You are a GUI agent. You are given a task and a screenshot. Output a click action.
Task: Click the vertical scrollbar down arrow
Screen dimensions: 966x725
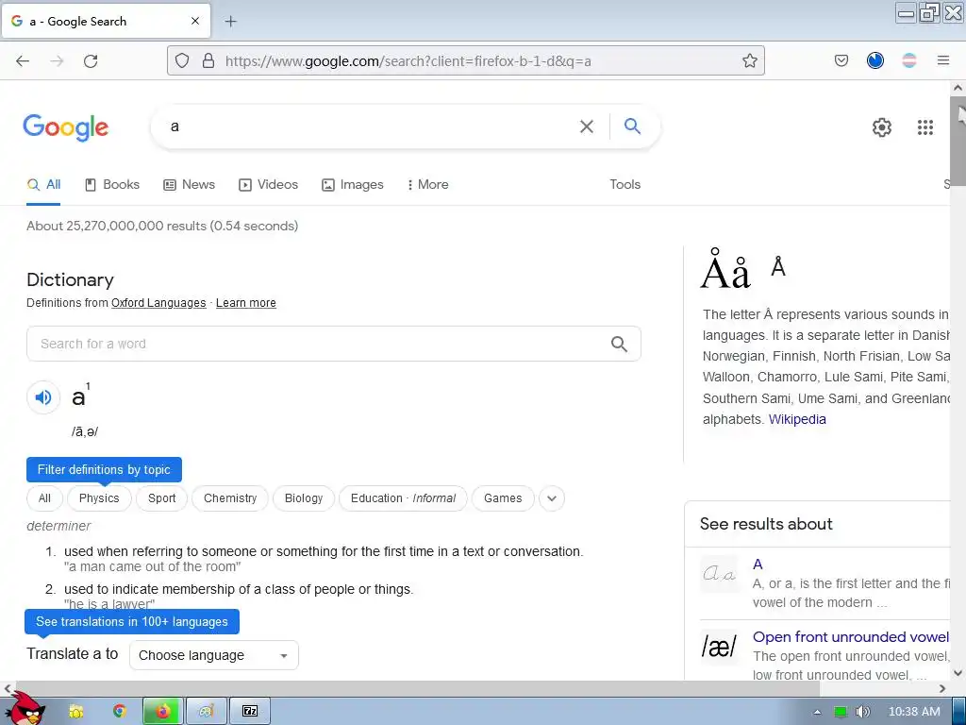tap(958, 672)
